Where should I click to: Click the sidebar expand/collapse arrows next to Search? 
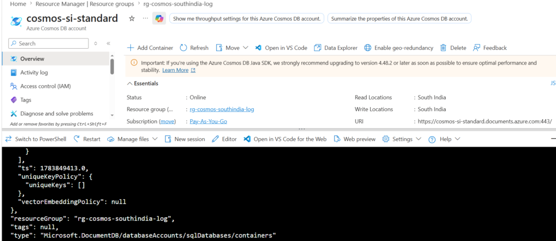[x=96, y=43]
